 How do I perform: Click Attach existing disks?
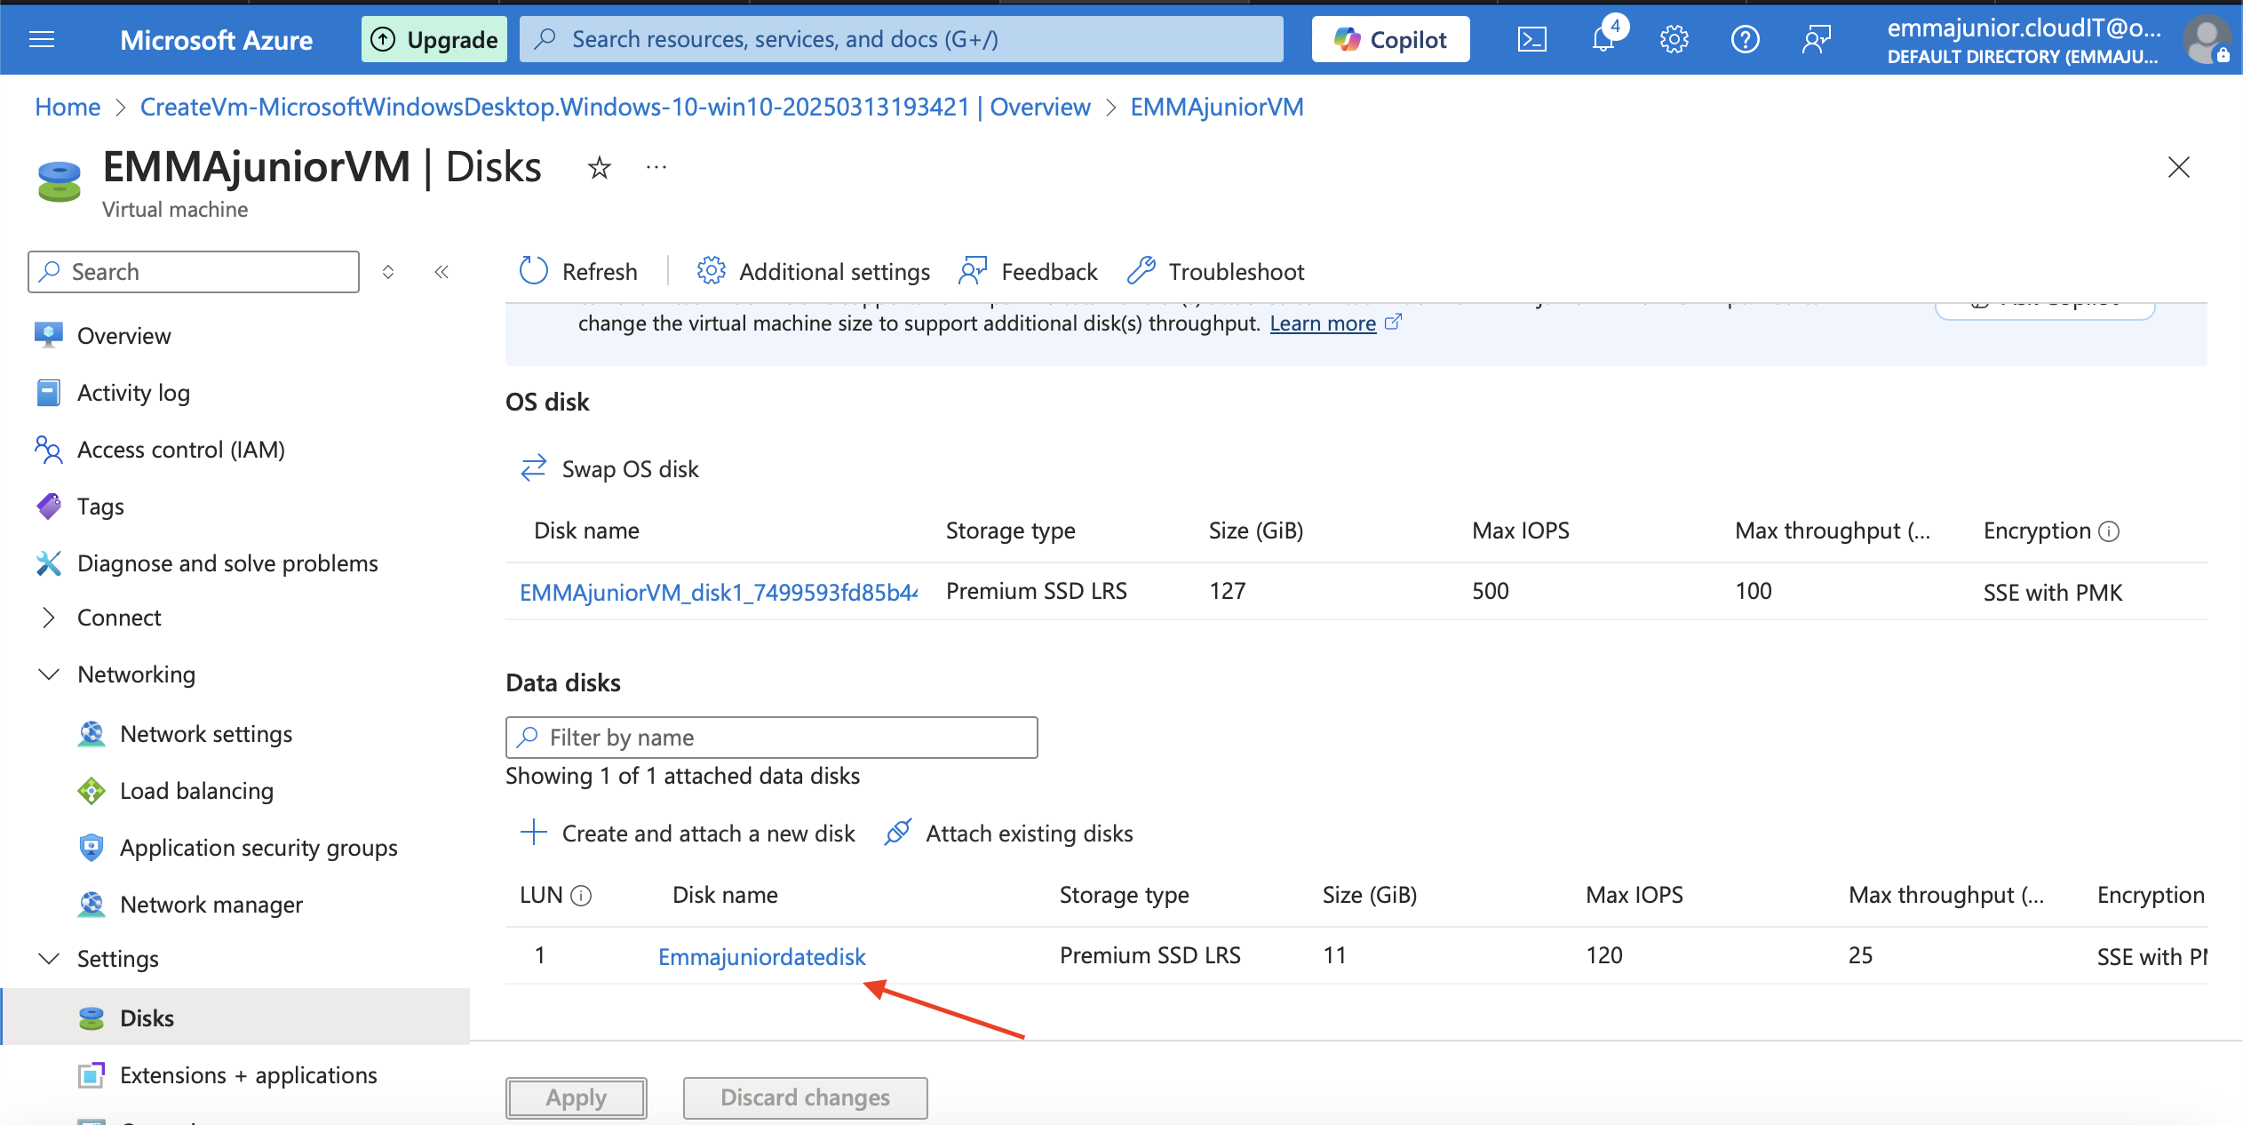click(x=1009, y=833)
